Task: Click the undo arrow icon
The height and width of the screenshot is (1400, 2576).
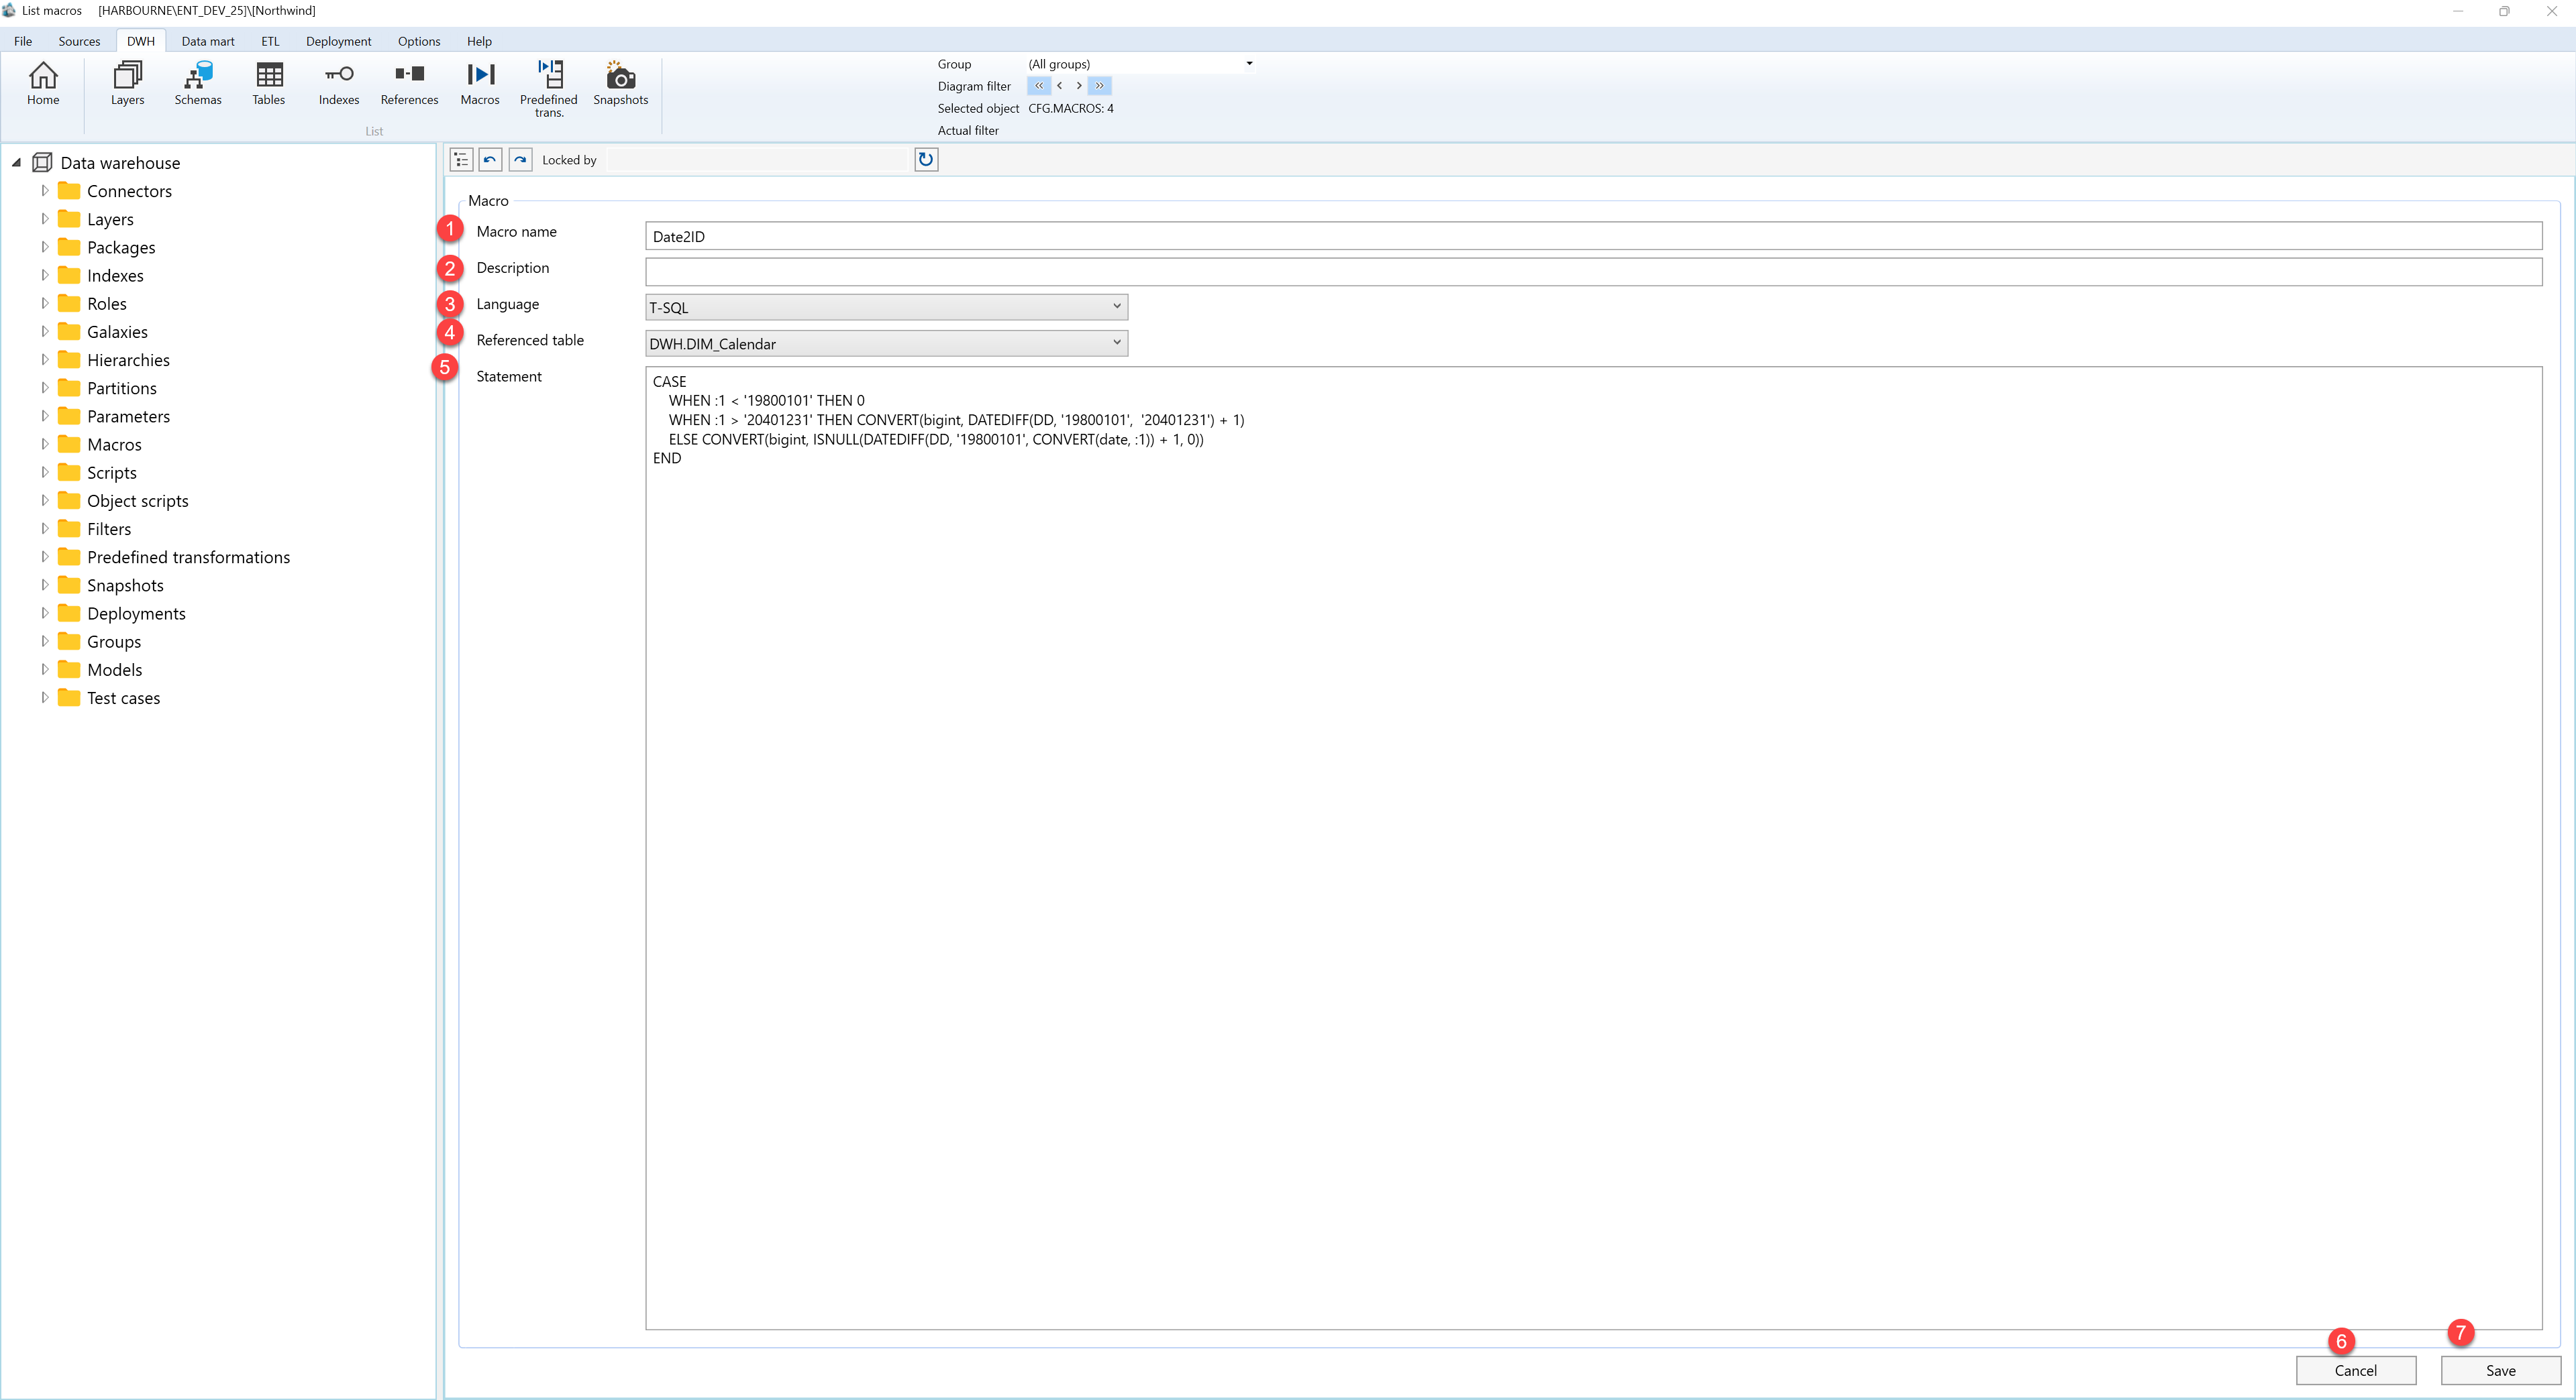Action: click(x=490, y=160)
